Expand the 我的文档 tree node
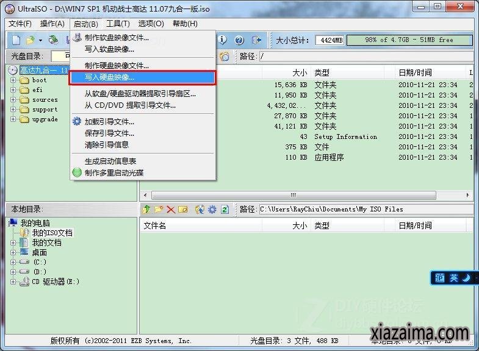479x351 pixels. [x=13, y=243]
